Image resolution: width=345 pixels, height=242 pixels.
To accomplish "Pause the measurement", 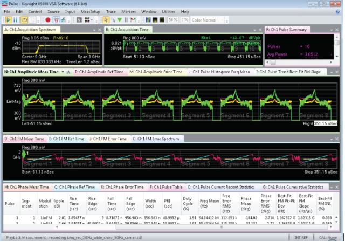I will pos(16,20).
